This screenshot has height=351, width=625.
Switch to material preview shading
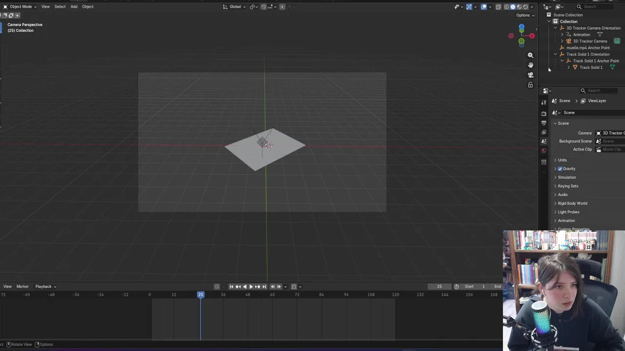pos(519,7)
